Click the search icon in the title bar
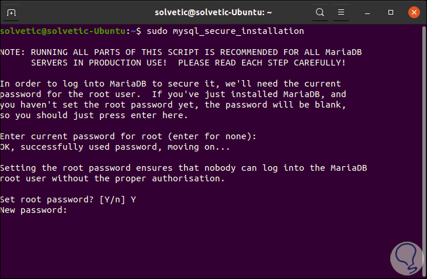 coord(320,12)
